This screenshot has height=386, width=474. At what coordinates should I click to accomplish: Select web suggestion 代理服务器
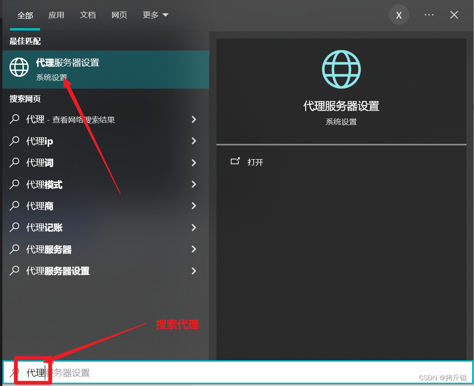[106, 249]
